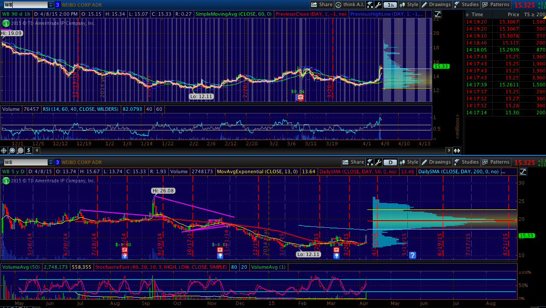
Task: Click the red phone earnings icon on upper chart
Action: (300, 97)
